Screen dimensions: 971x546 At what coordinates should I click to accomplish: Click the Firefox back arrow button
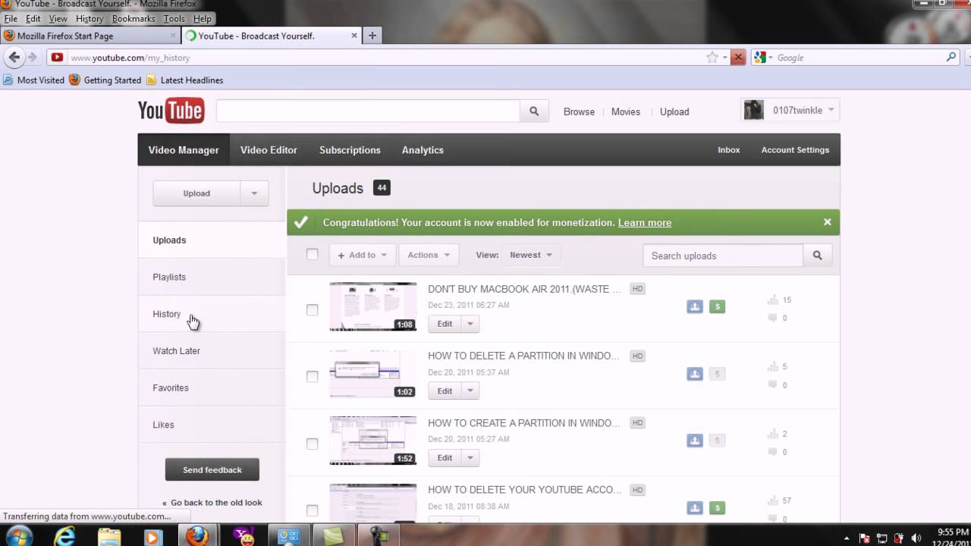click(14, 57)
